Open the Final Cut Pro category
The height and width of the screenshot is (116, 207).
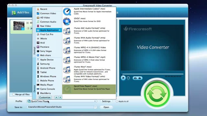click(49, 34)
